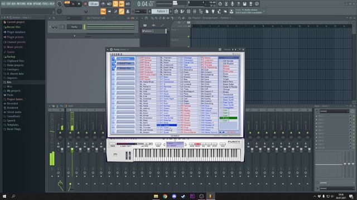
Task: Click the right arrow beside Purity preset display
Action: (x=186, y=144)
